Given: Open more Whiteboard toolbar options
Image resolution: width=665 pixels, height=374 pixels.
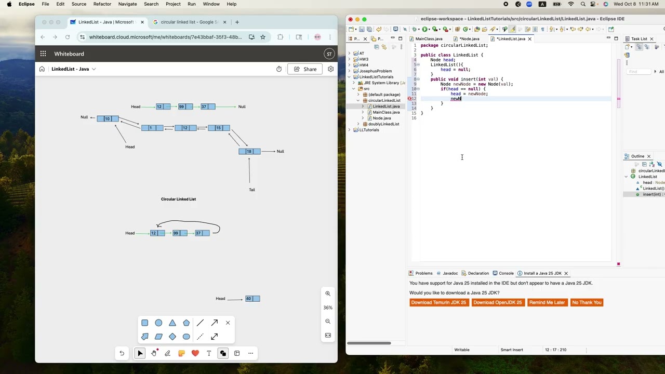Looking at the screenshot, I should click(250, 353).
